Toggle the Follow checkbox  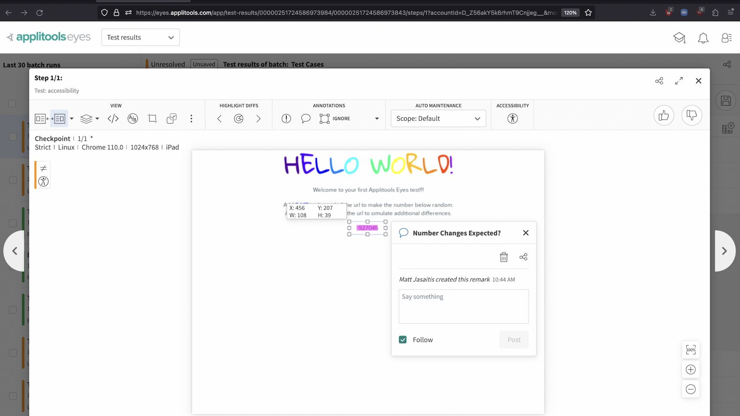click(x=403, y=340)
